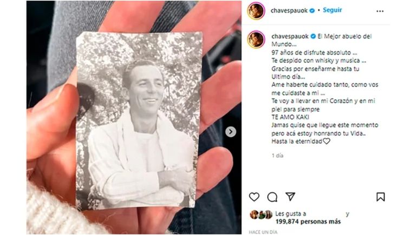Click 'HACE UN DÍA' post date

pos(263,232)
